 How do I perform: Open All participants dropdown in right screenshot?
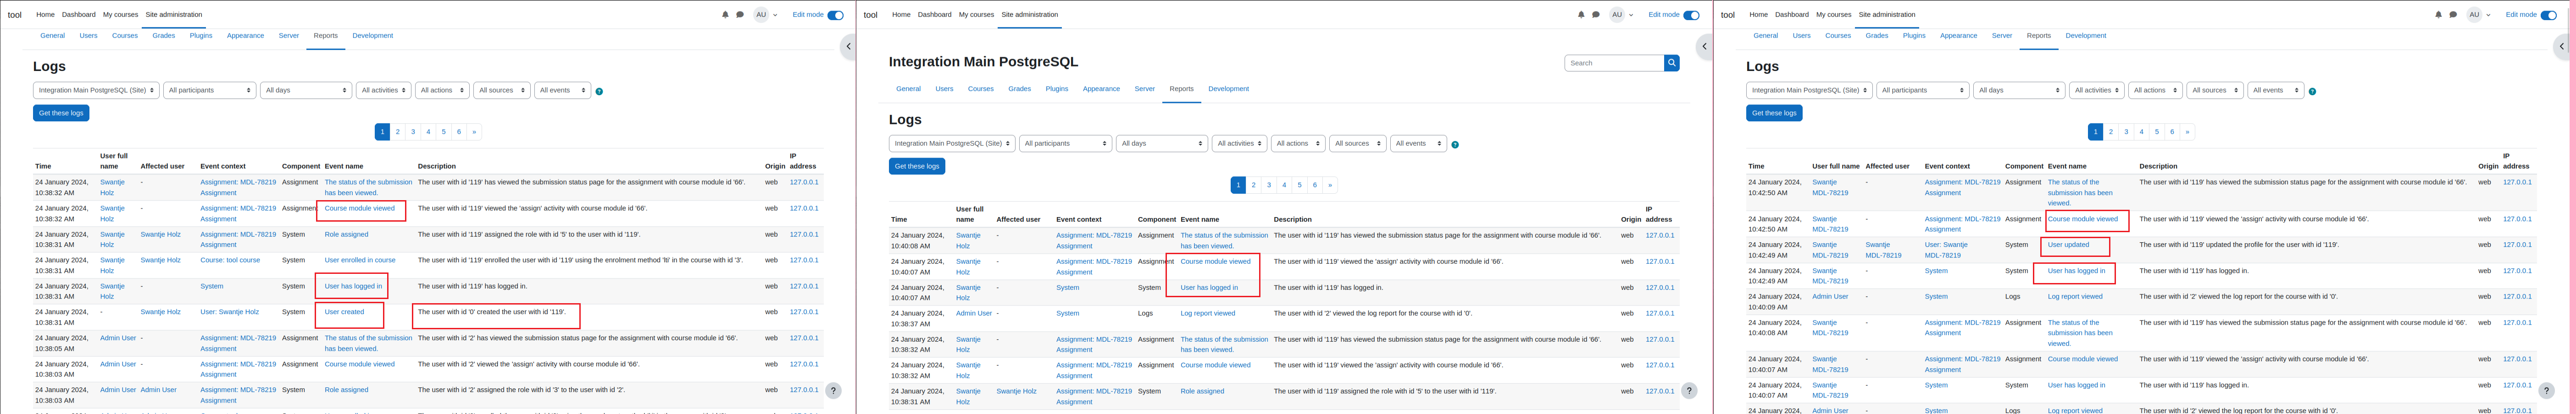click(1923, 90)
